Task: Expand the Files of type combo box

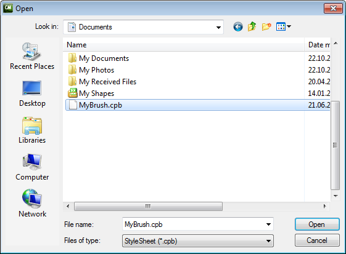Action: pyautogui.click(x=198, y=241)
